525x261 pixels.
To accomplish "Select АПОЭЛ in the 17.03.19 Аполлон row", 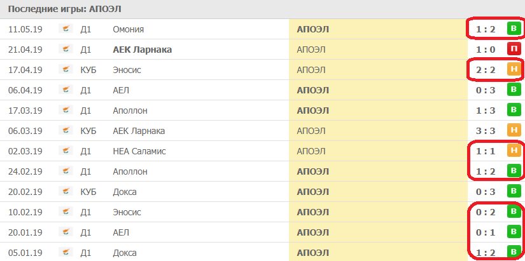I will 313,110.
